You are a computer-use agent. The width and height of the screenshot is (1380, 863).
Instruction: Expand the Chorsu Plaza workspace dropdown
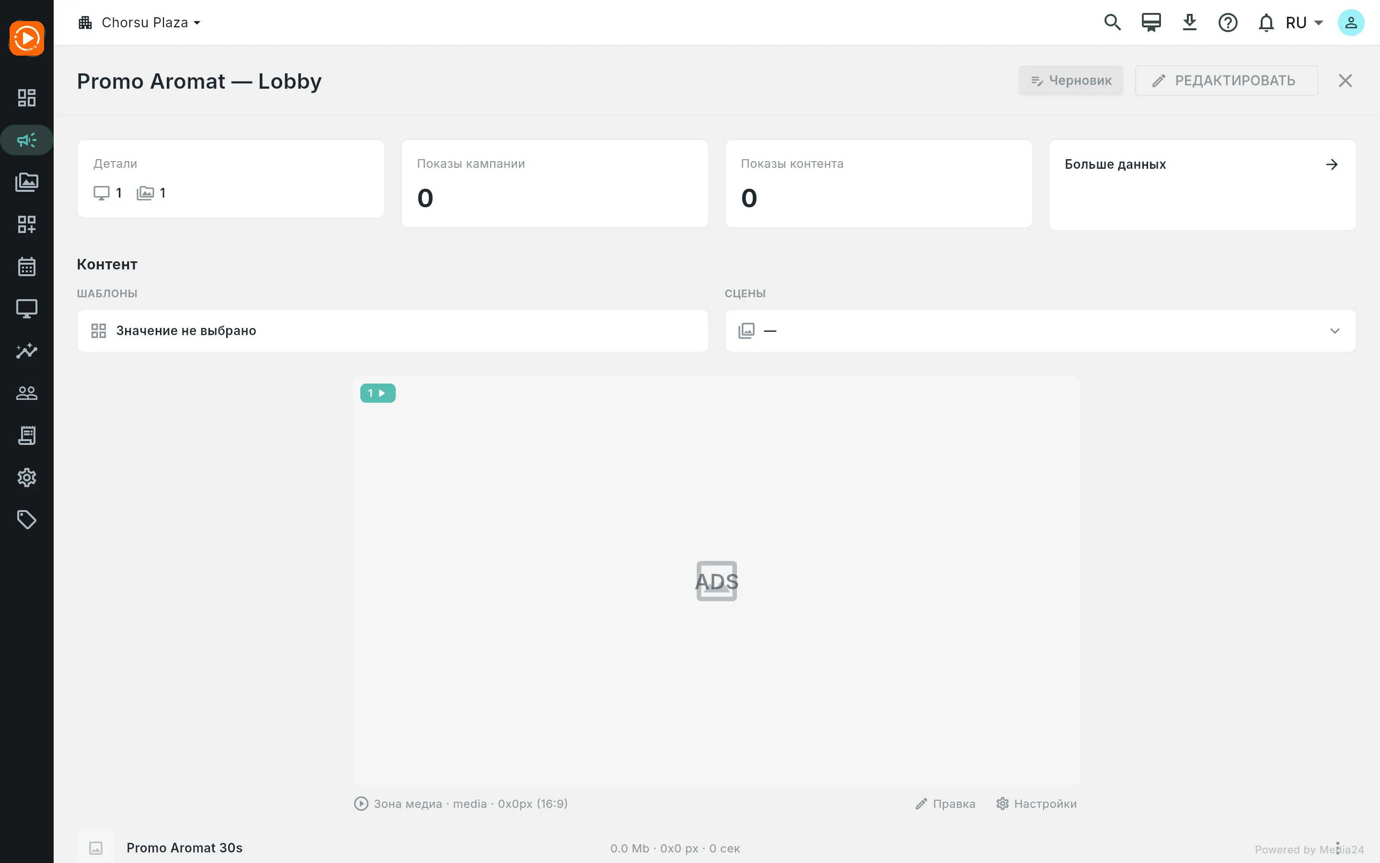pyautogui.click(x=140, y=23)
